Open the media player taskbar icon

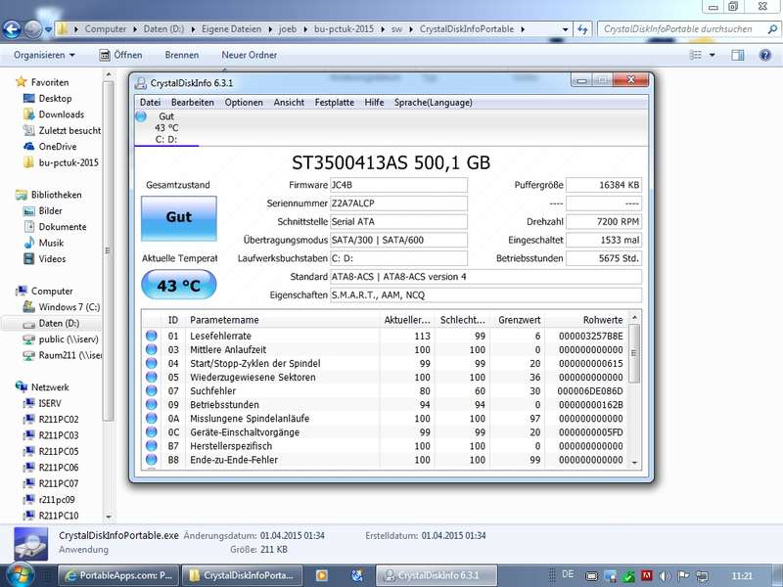point(322,575)
